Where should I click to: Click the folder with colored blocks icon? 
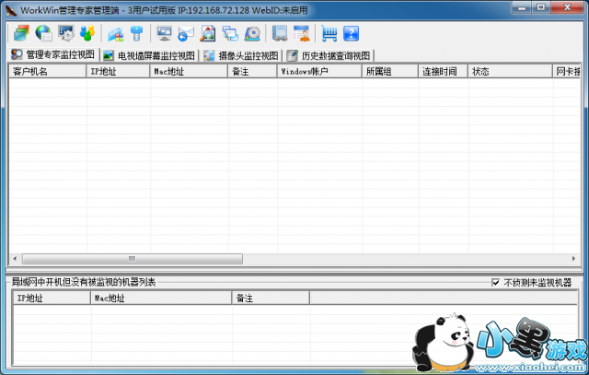point(116,33)
